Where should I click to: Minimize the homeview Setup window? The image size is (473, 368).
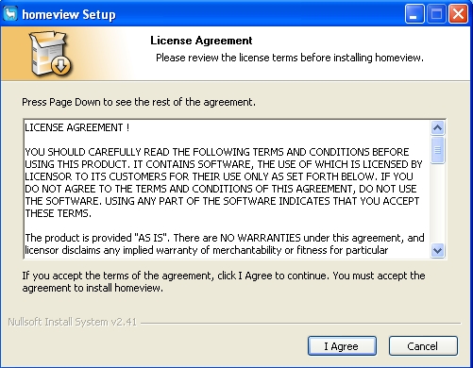(x=414, y=14)
